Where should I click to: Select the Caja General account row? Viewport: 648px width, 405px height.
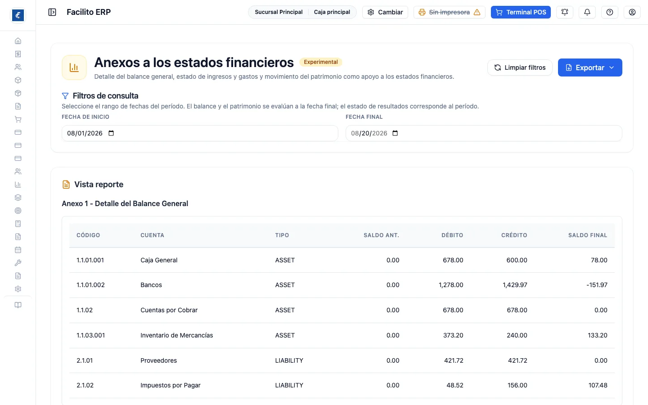342,260
